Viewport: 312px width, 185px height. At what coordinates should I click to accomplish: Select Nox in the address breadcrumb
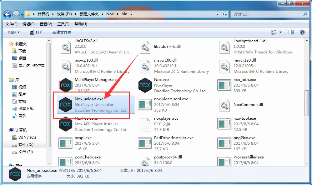[110, 14]
